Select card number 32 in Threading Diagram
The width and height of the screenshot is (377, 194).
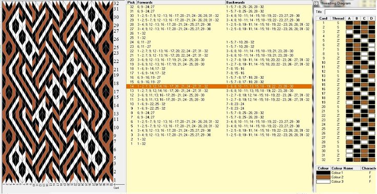(x=323, y=160)
